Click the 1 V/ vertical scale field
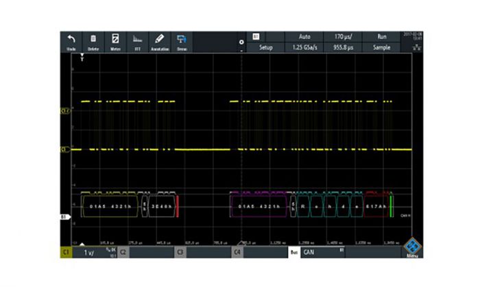Image resolution: width=480 pixels, height=287 pixels. (89, 252)
